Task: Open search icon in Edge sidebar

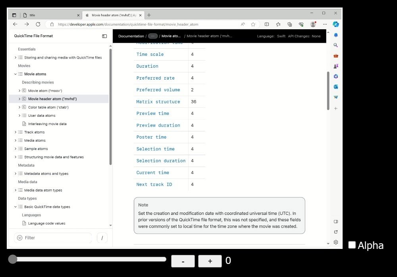Action: click(x=336, y=45)
